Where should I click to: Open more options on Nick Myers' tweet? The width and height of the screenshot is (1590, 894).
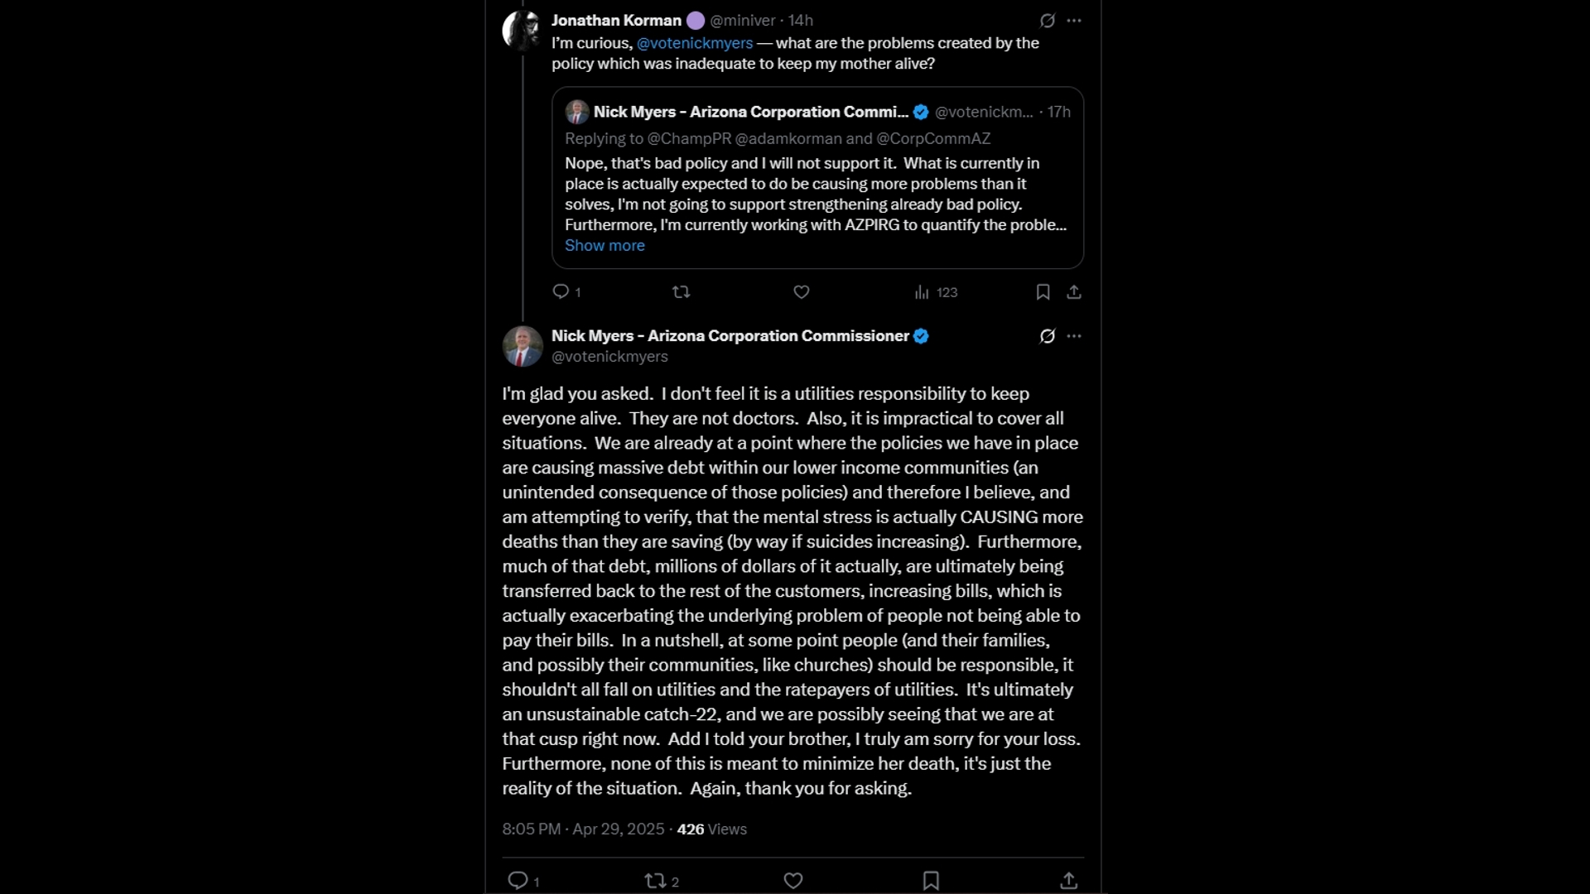(1074, 336)
